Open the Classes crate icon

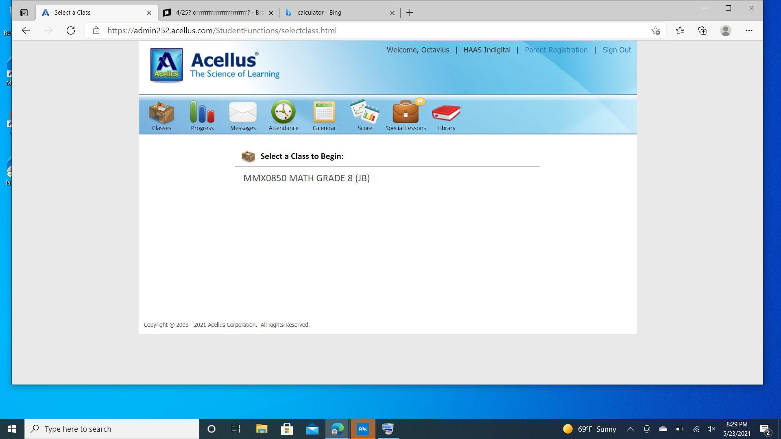161,113
